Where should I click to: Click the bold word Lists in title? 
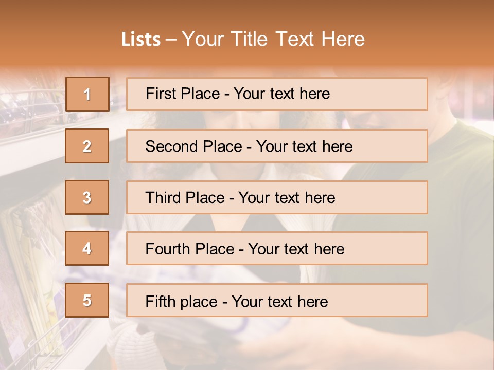141,40
